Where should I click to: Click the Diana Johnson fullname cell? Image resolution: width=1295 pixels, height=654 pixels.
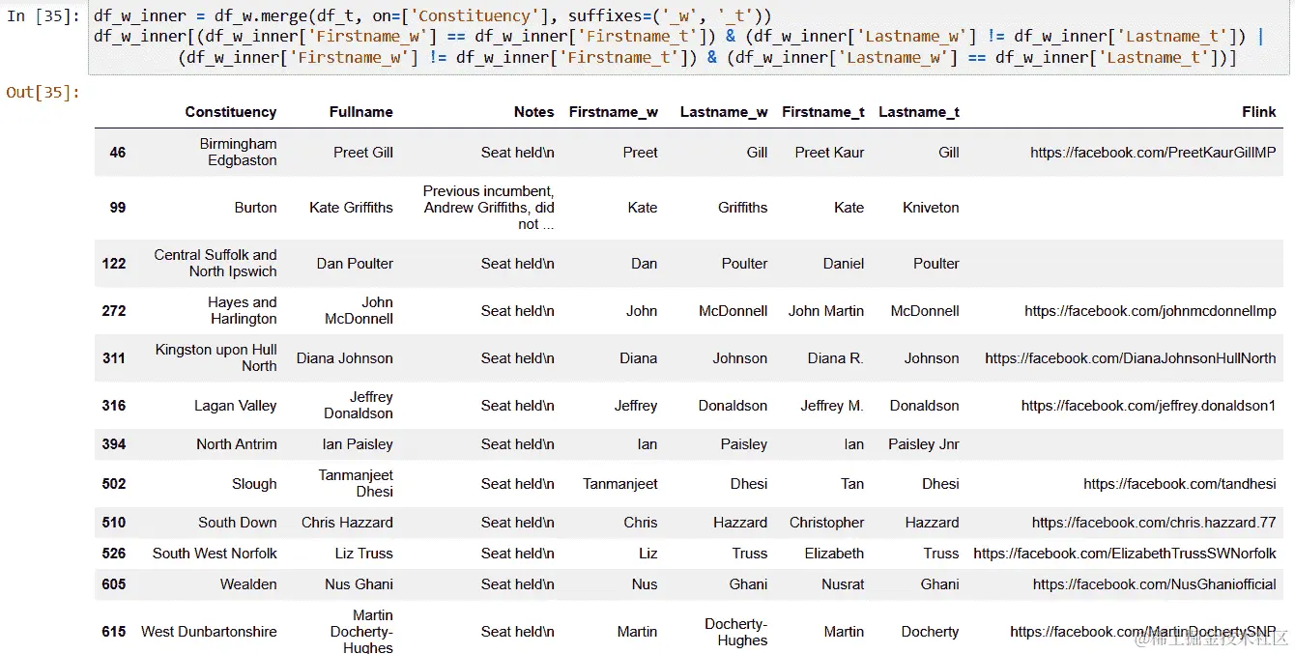pyautogui.click(x=345, y=358)
